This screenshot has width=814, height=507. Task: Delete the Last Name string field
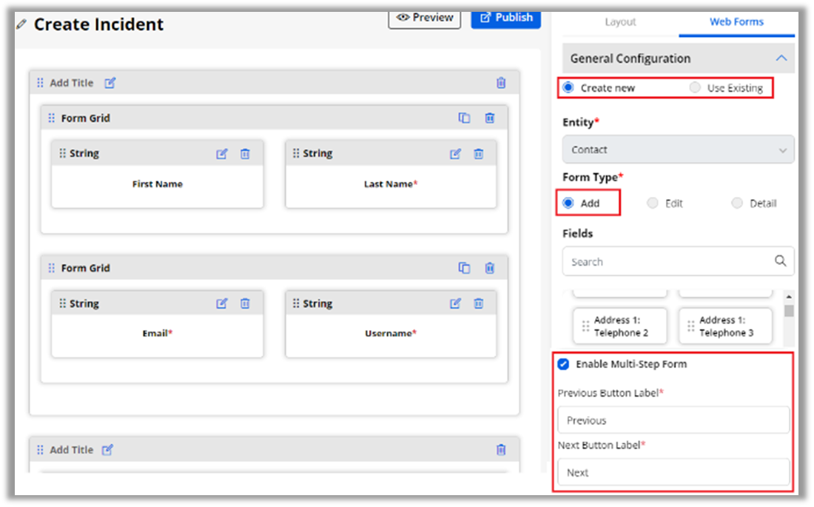click(x=479, y=154)
